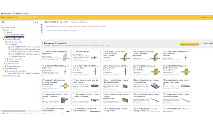Screen dimensions: 213x125
Task: Click the Firefox icon of Erste Schritte bookmark
Action: [2, 14]
